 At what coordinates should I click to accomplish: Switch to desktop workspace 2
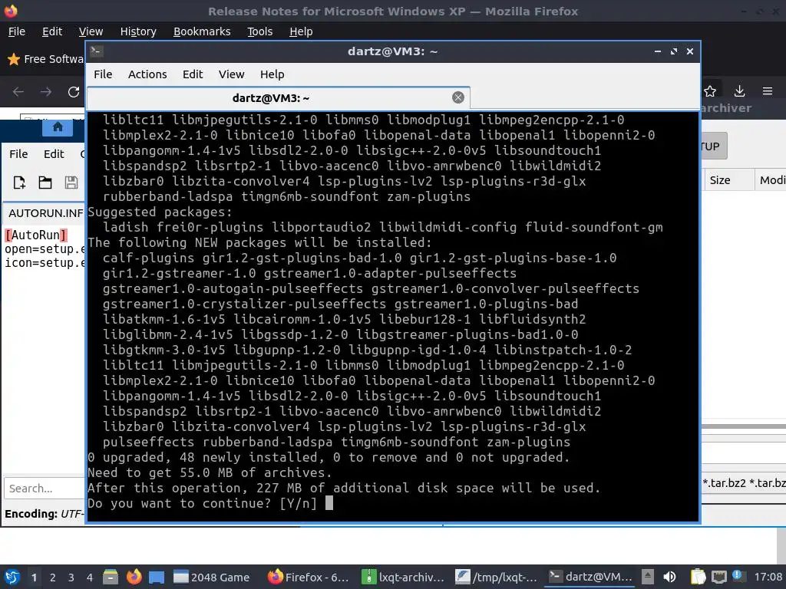click(53, 577)
